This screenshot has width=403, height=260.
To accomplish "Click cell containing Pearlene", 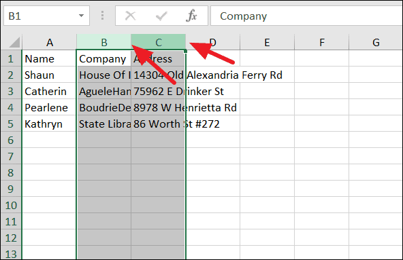I will pos(49,107).
